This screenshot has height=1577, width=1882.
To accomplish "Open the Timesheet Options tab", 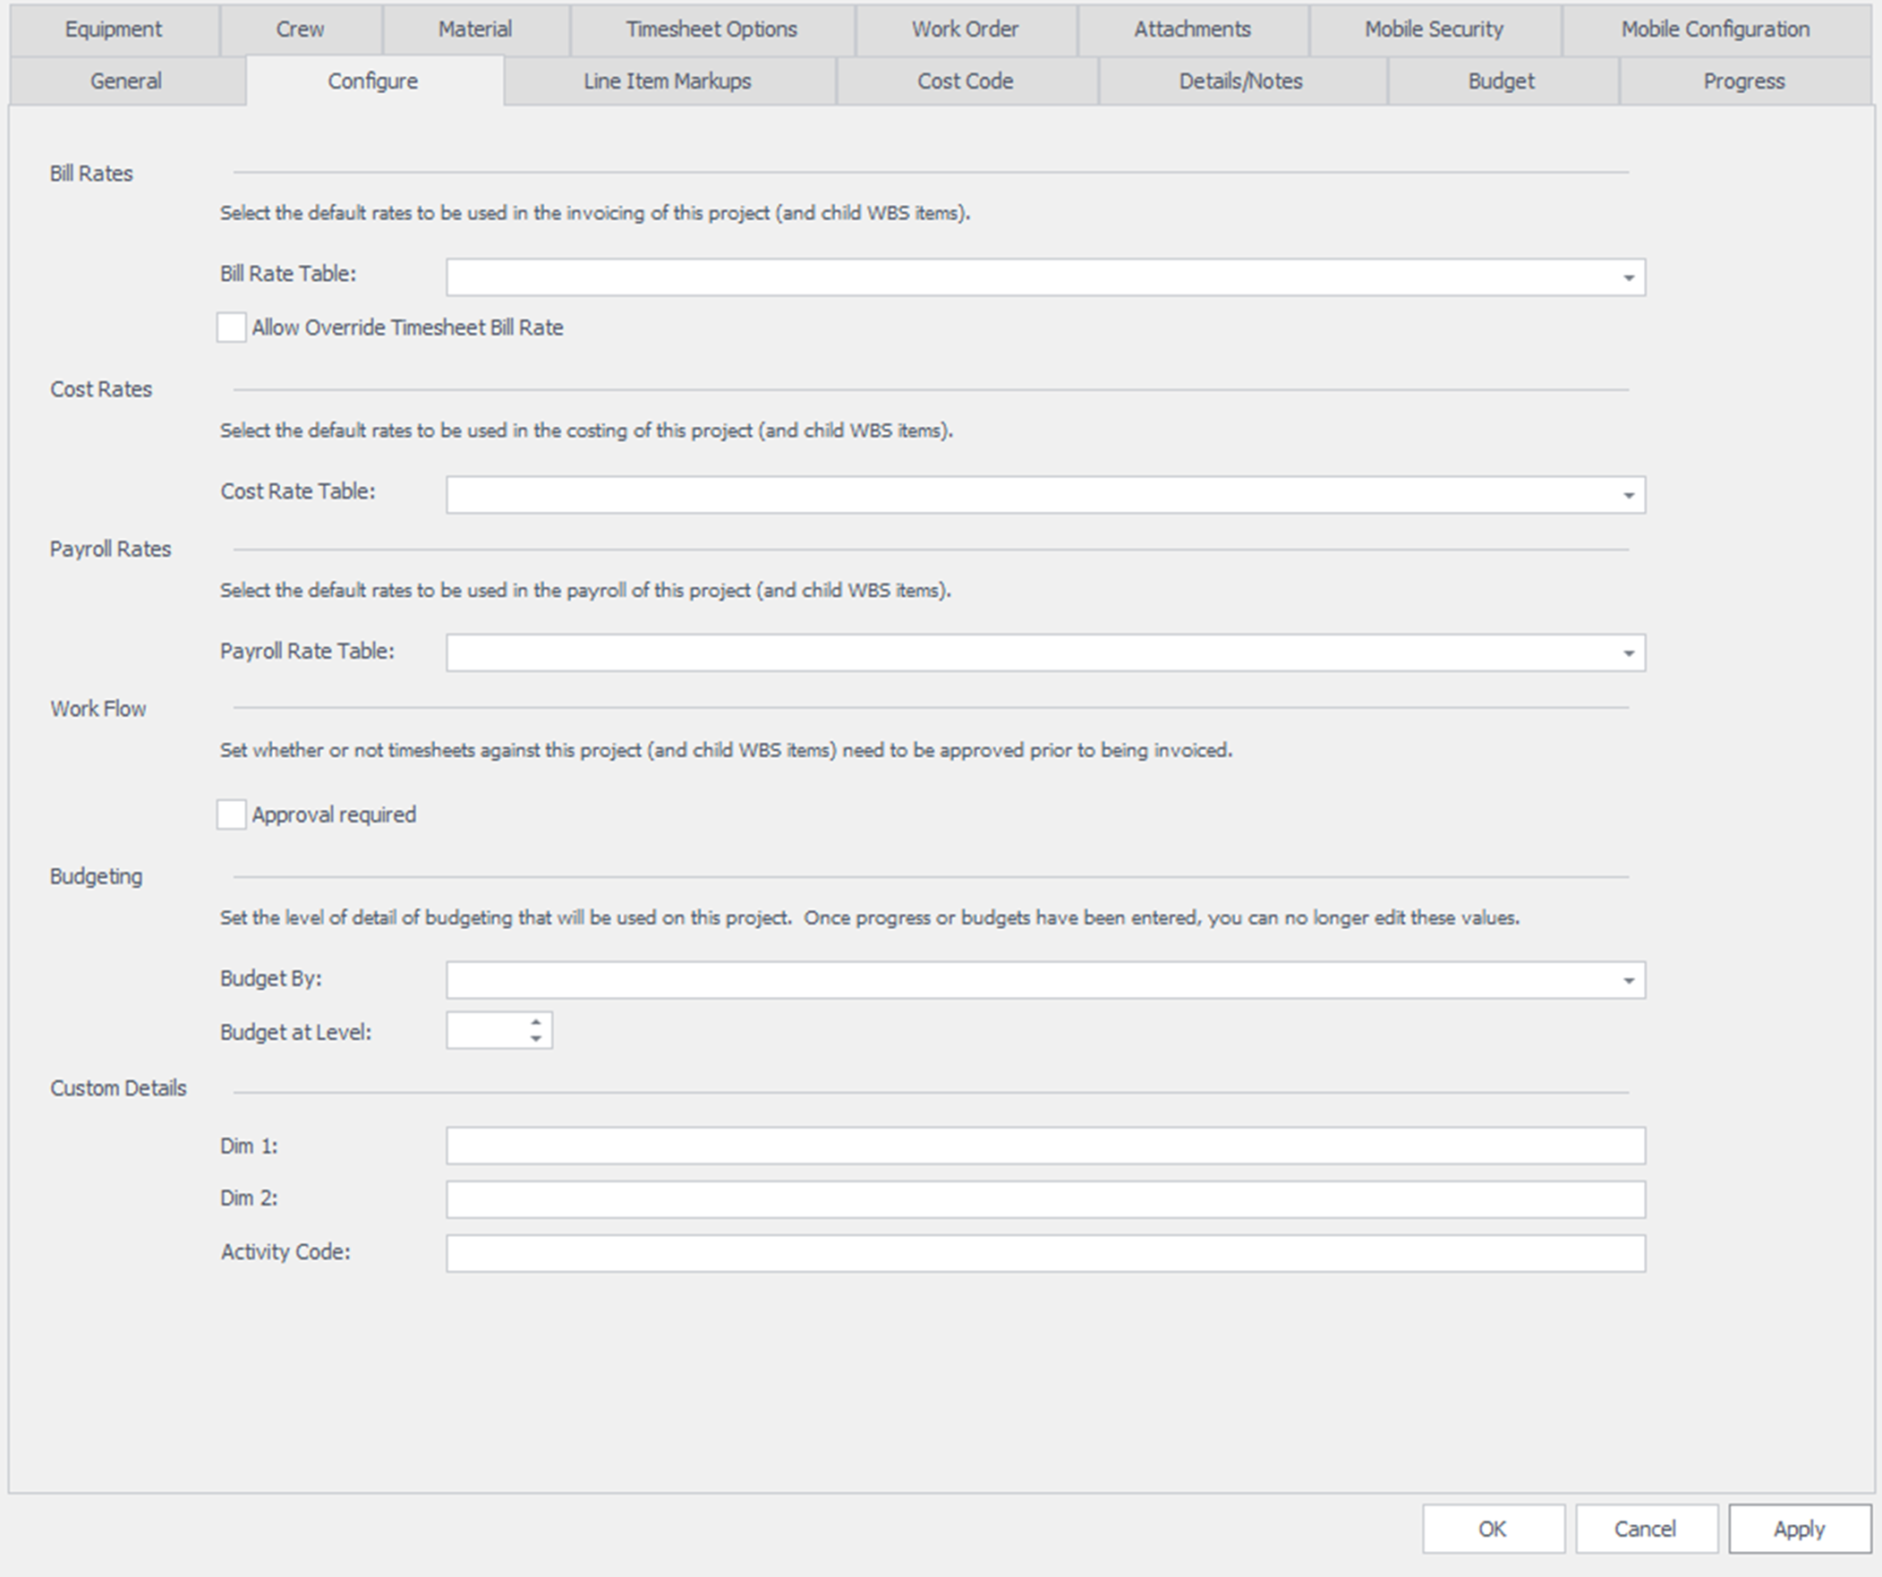I will 711,30.
